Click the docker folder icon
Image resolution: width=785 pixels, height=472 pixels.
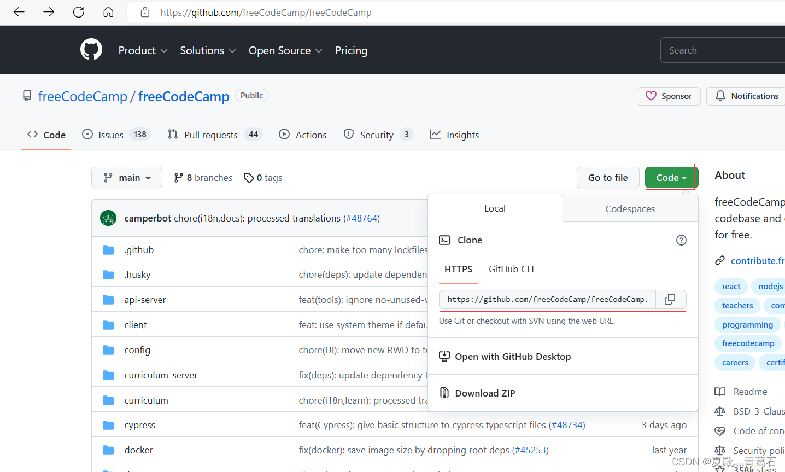pos(108,450)
